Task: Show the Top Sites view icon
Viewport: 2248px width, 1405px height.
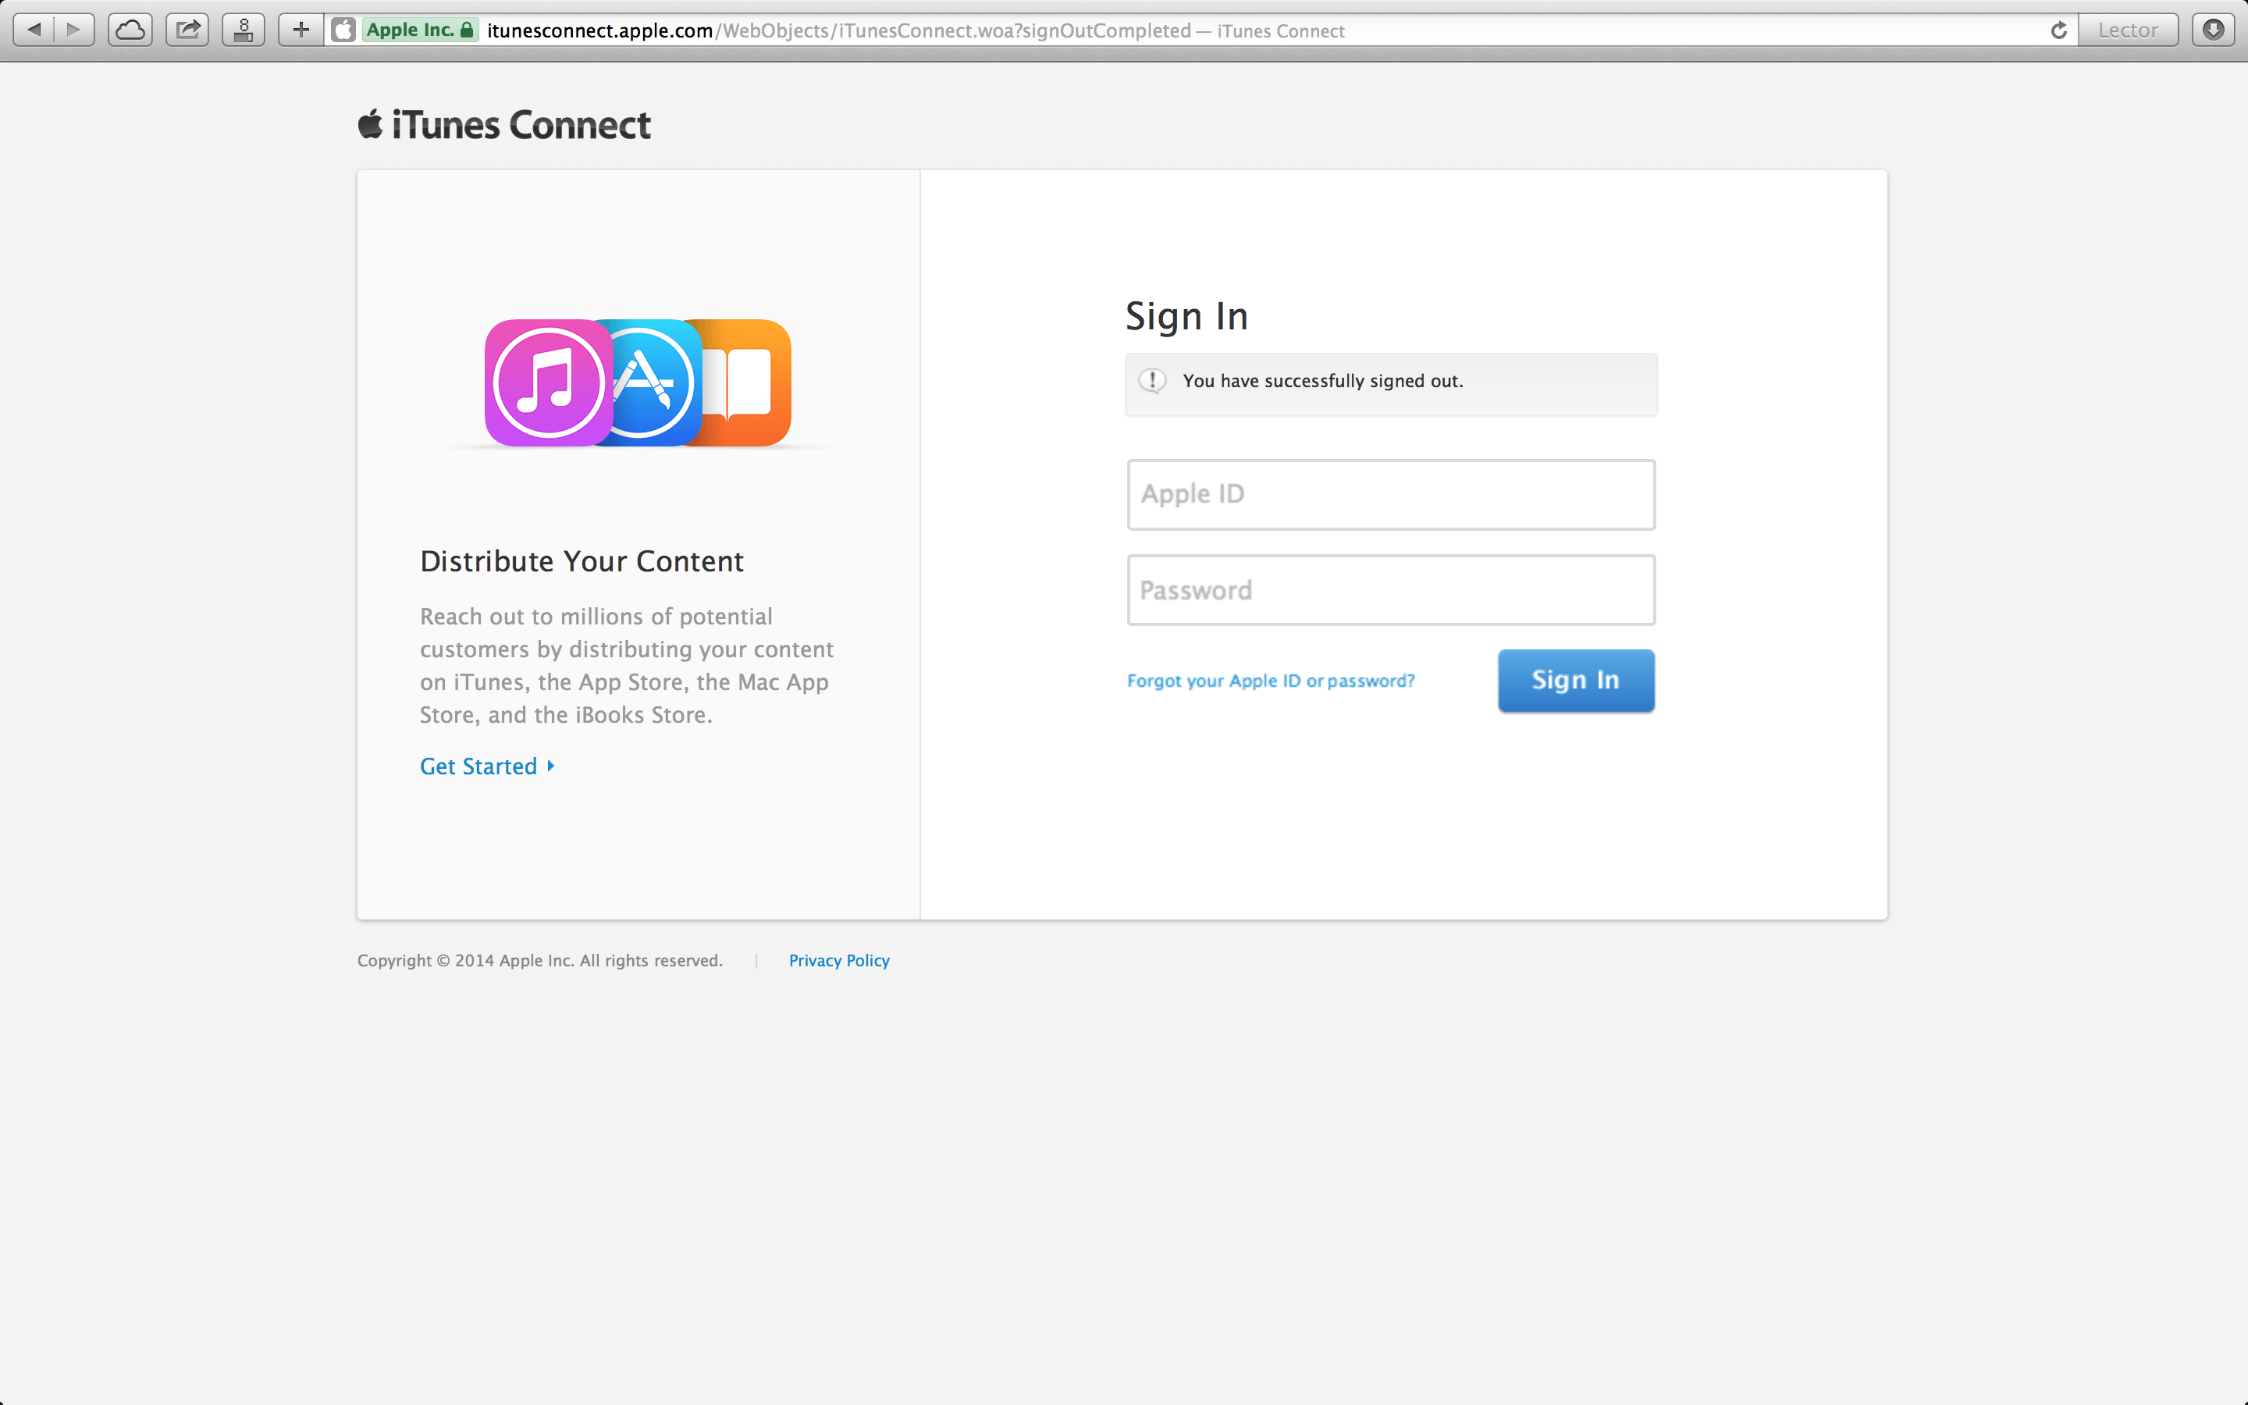Action: pyautogui.click(x=244, y=29)
